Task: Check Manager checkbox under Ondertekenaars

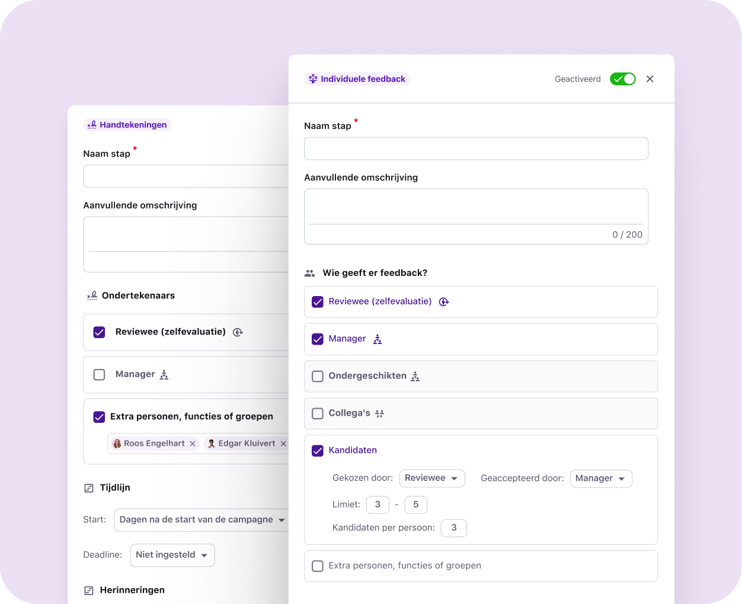Action: pyautogui.click(x=100, y=374)
